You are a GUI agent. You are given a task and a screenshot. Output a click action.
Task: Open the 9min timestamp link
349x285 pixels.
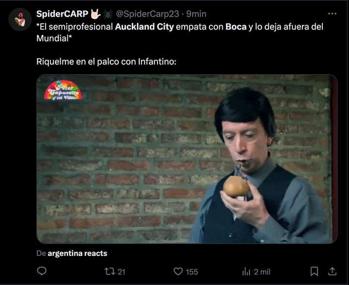click(x=196, y=14)
